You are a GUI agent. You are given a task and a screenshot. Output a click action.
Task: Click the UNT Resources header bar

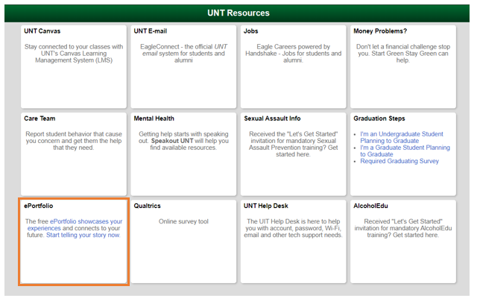point(237,13)
